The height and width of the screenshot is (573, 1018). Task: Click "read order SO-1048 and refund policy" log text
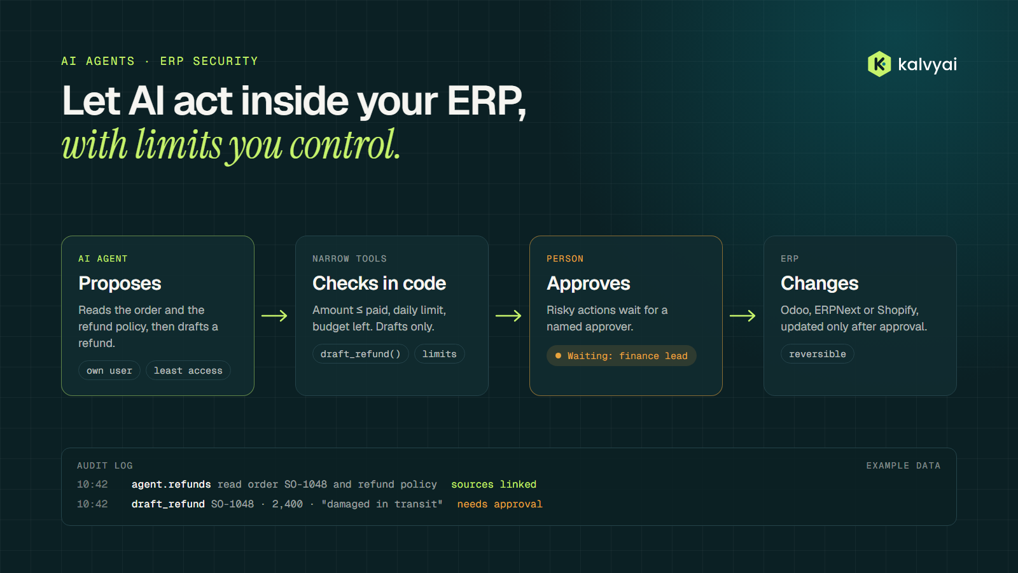click(327, 485)
